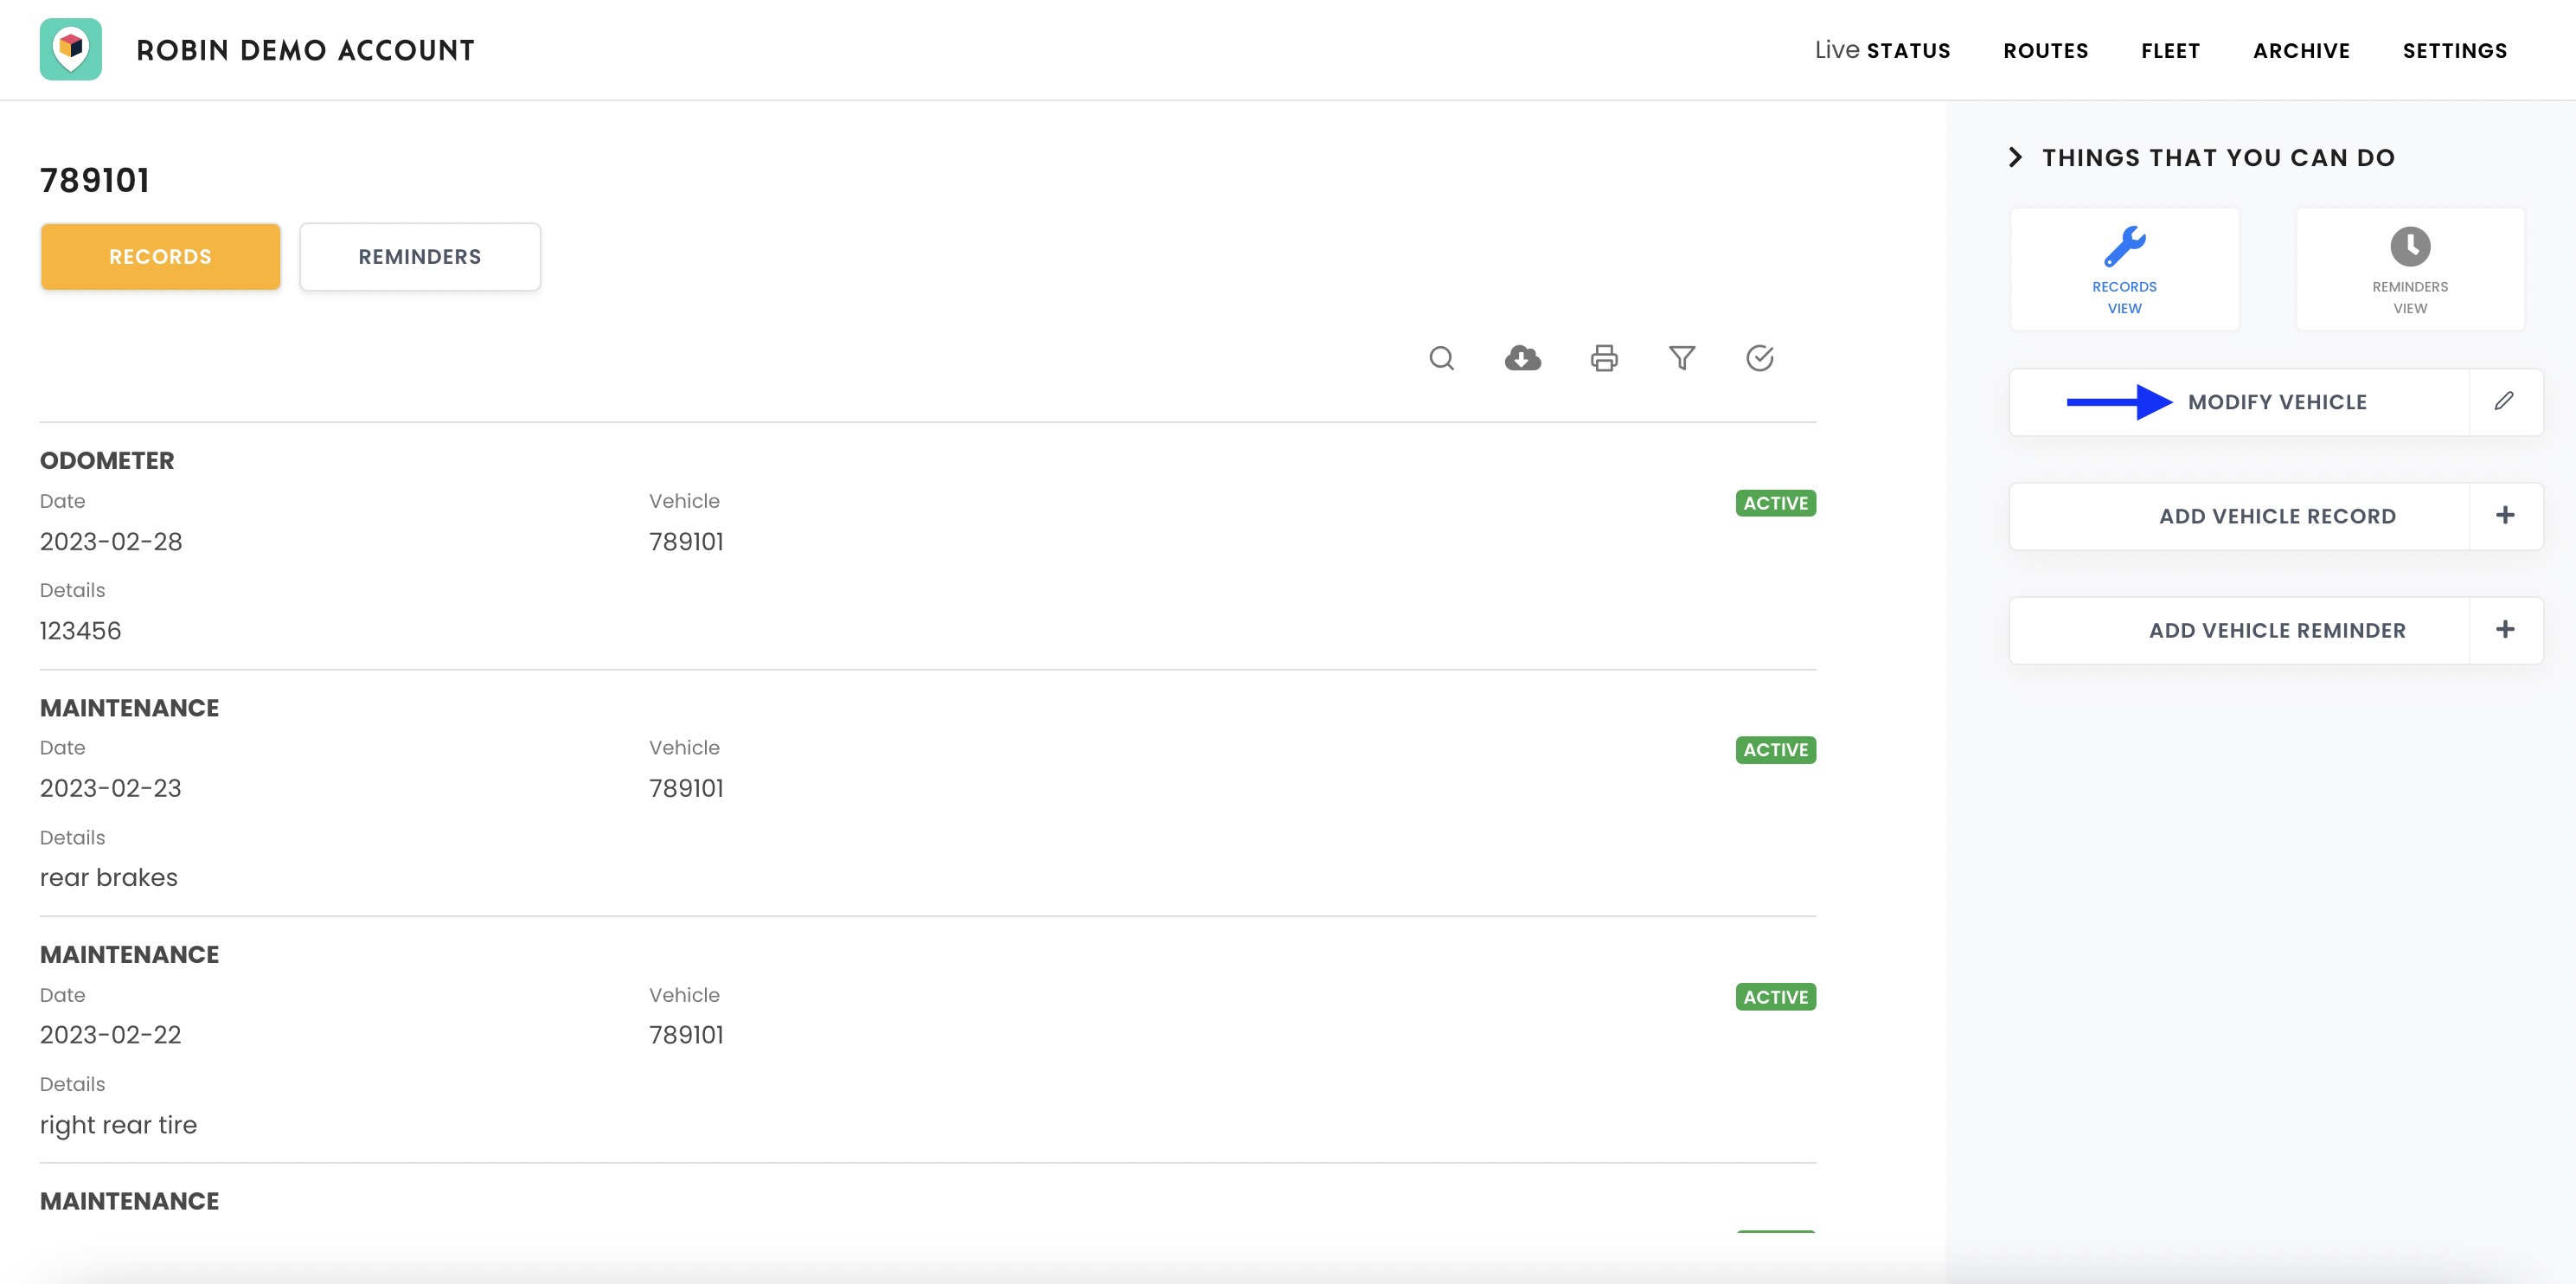Click plus icon for Add Vehicle Reminder
Screen dimensions: 2576x1284
click(2505, 629)
